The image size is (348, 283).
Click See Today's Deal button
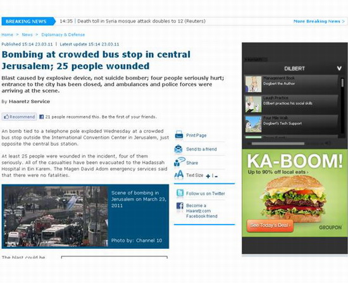270,225
